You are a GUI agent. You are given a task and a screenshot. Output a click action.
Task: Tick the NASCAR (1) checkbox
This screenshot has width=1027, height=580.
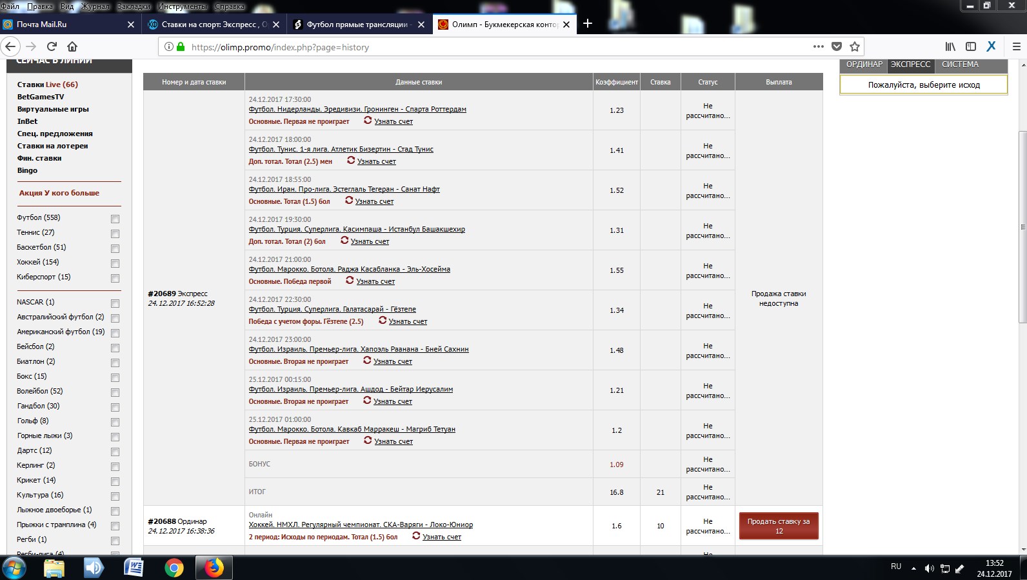point(115,303)
